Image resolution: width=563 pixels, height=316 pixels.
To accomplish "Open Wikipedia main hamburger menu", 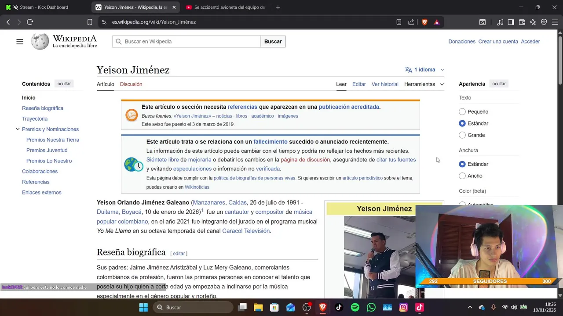I will point(20,42).
